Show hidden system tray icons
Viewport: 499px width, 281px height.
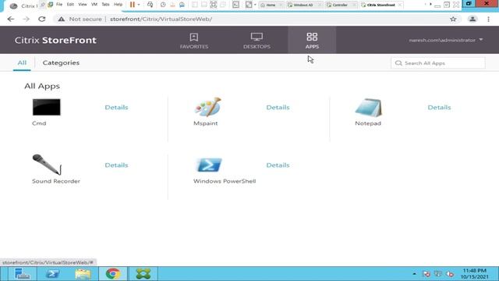414,274
